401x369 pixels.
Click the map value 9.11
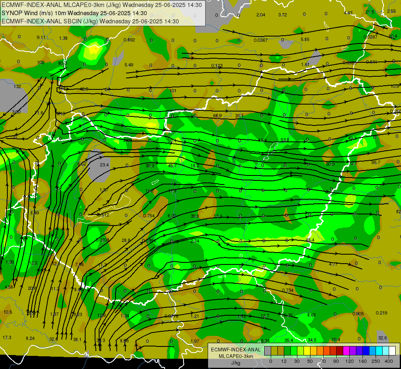[x=41, y=37]
